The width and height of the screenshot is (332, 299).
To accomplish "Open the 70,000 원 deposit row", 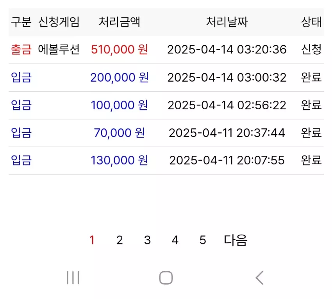I will point(166,133).
